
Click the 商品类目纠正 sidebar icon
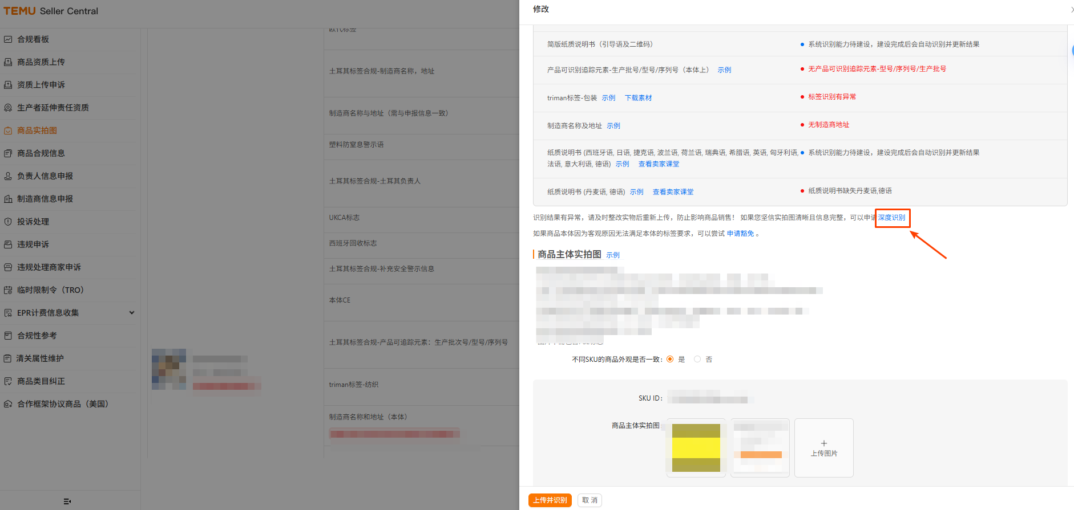click(8, 381)
